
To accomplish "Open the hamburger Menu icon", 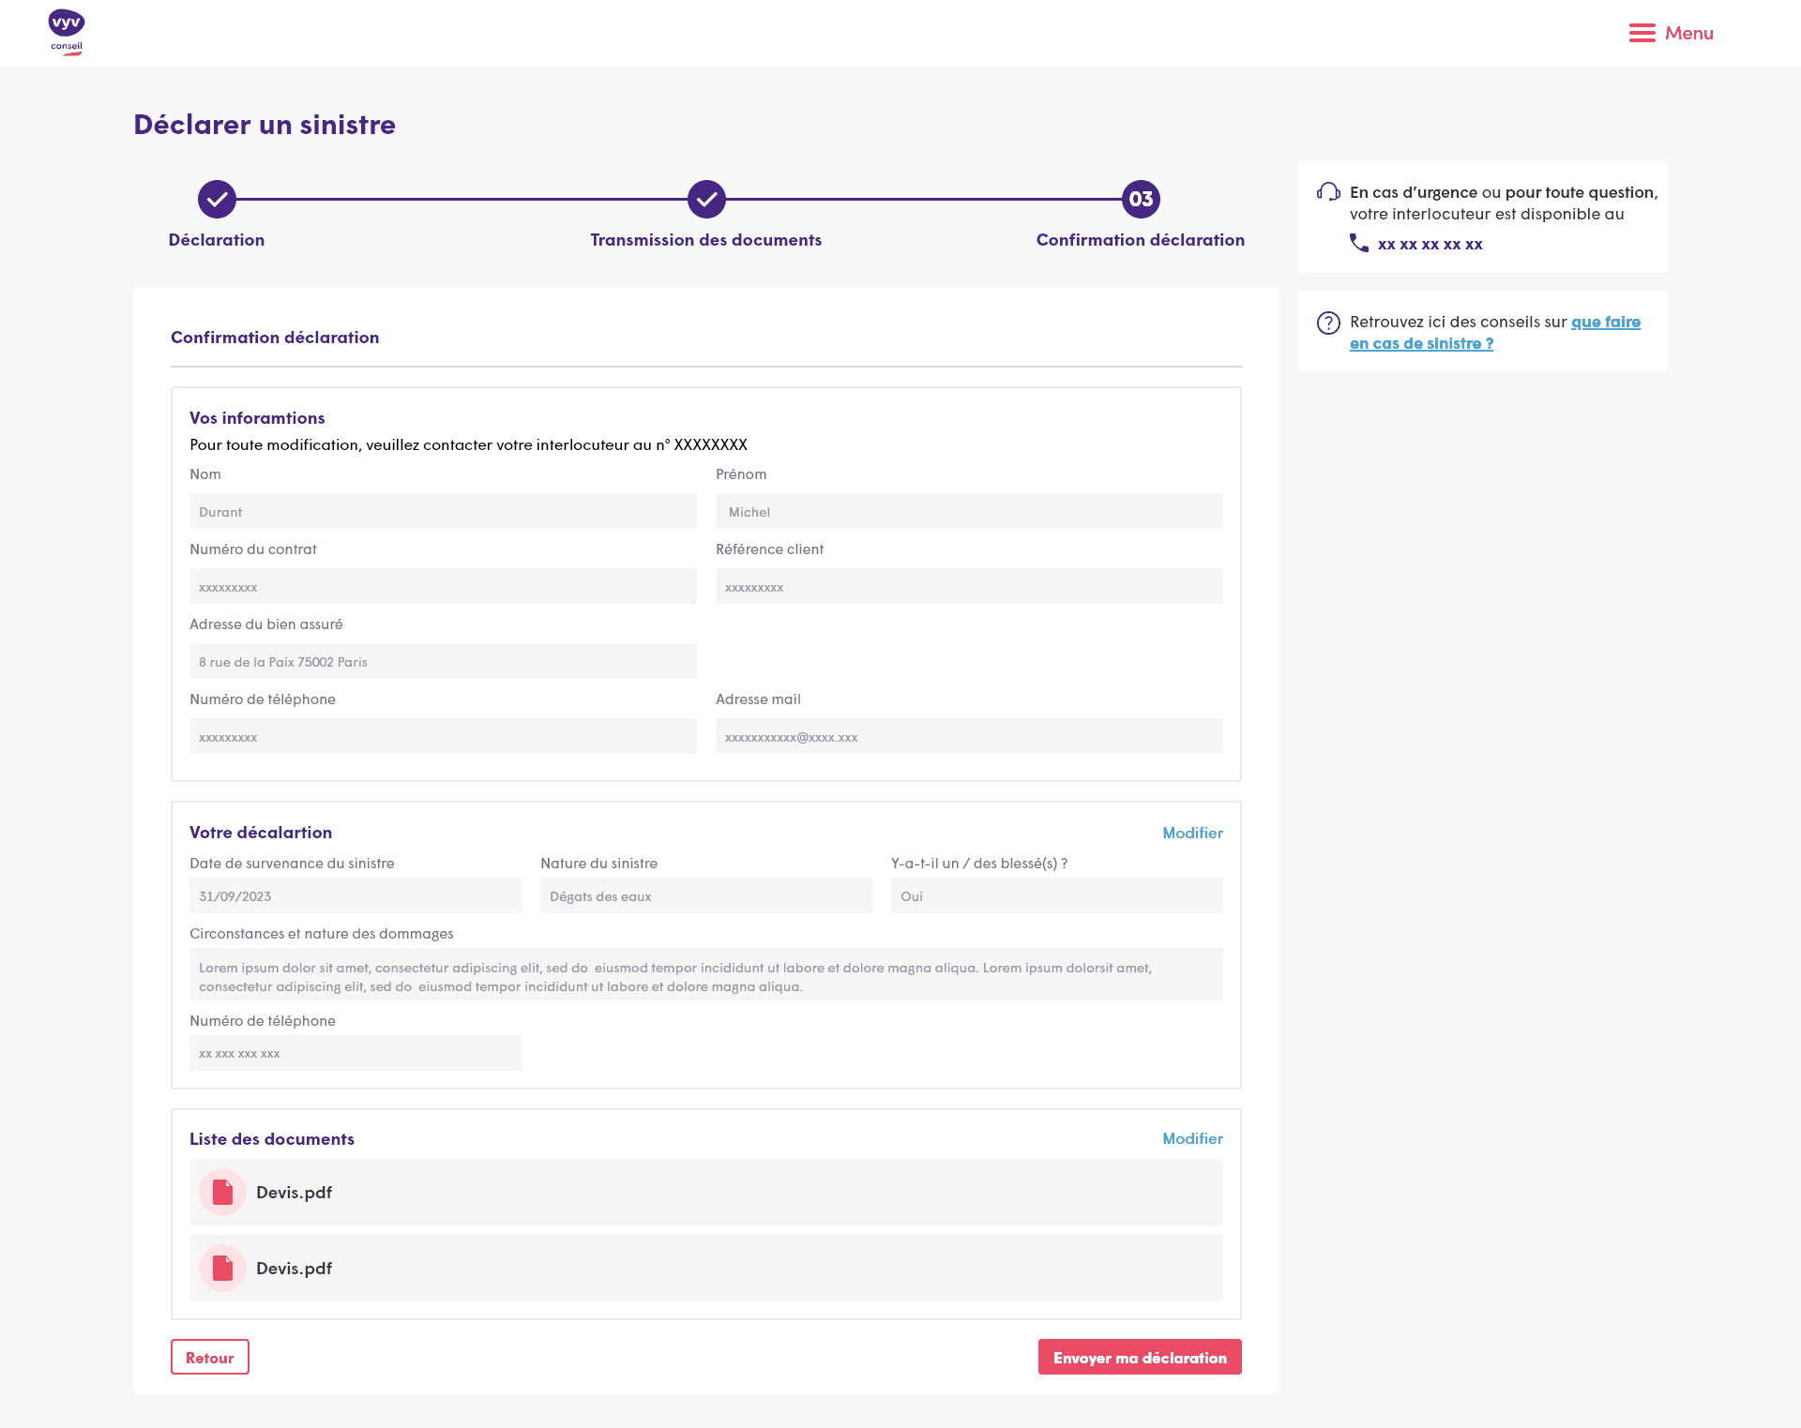I will (1642, 33).
